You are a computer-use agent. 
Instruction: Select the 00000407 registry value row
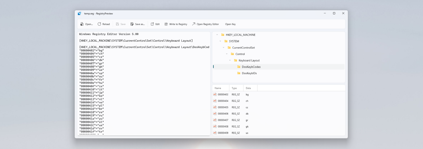click(223, 120)
